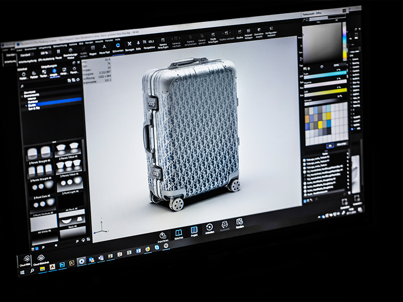
Task: Click previous arrow on Kameras wechseln
Action: 172,39
